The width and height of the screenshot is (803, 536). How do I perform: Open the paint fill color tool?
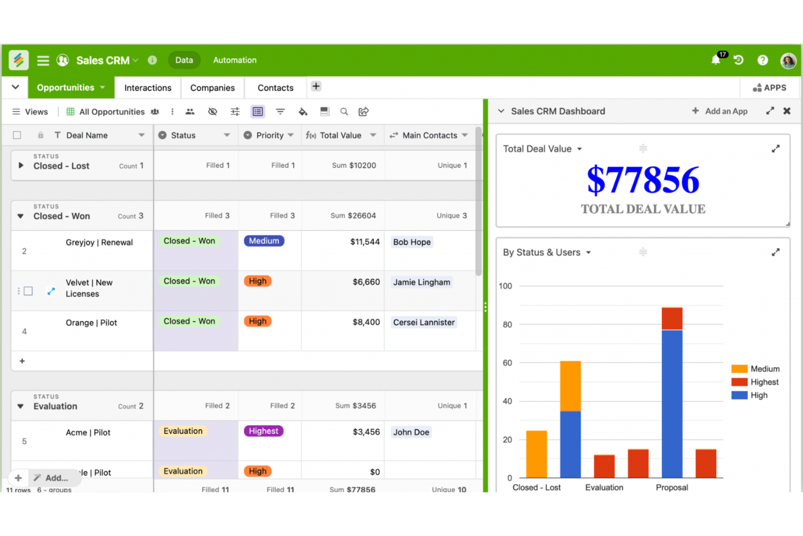(x=303, y=111)
